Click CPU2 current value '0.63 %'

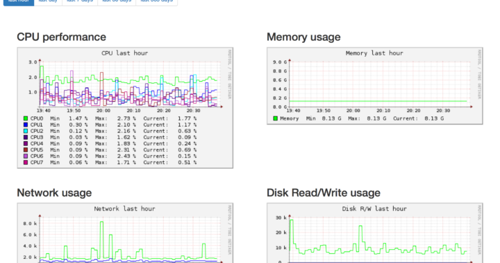coord(187,131)
